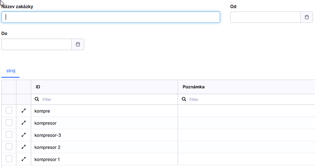Click the ID column filter field

click(104, 99)
